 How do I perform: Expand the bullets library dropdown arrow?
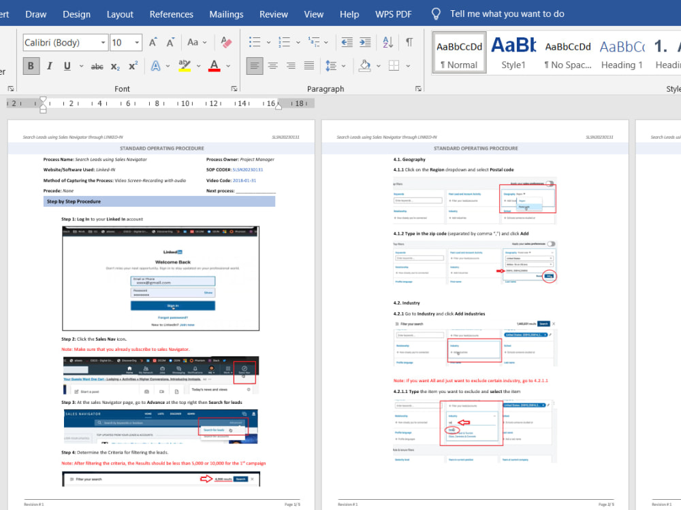tap(268, 42)
